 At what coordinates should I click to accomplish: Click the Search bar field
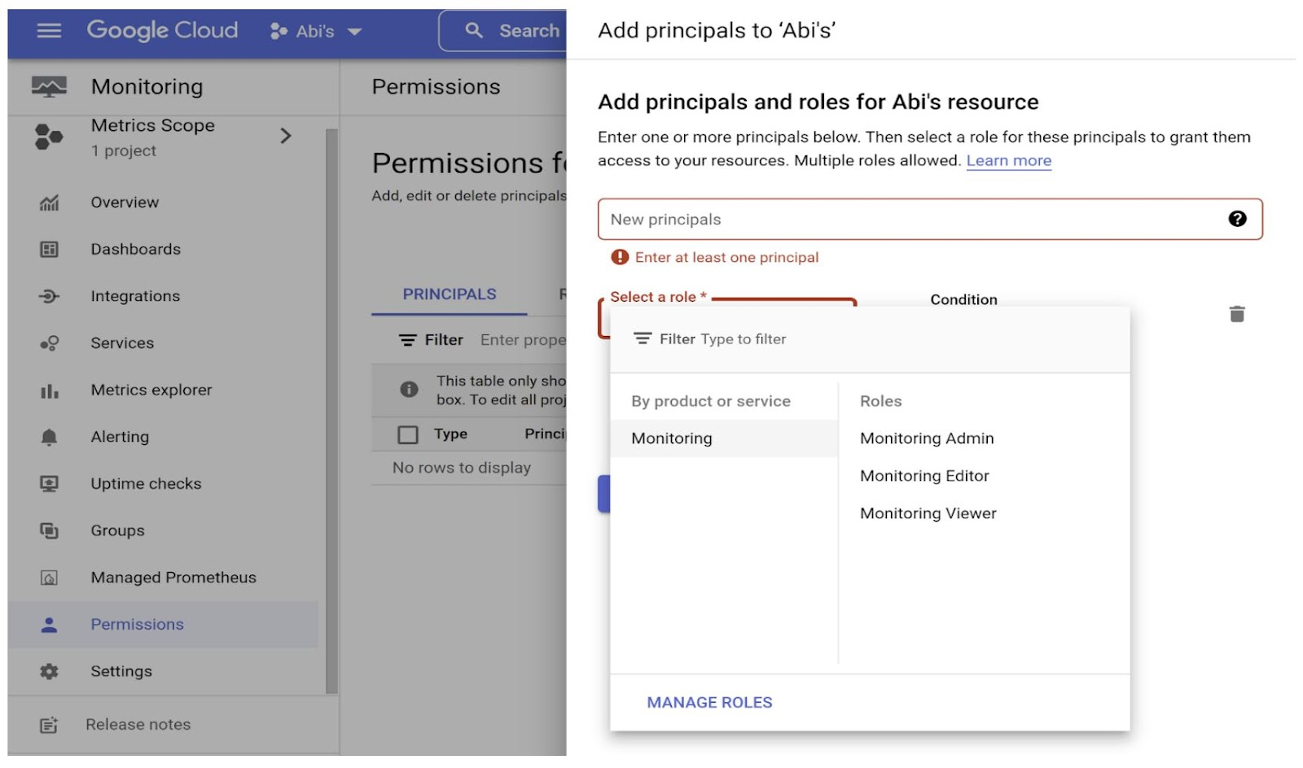[x=502, y=31]
